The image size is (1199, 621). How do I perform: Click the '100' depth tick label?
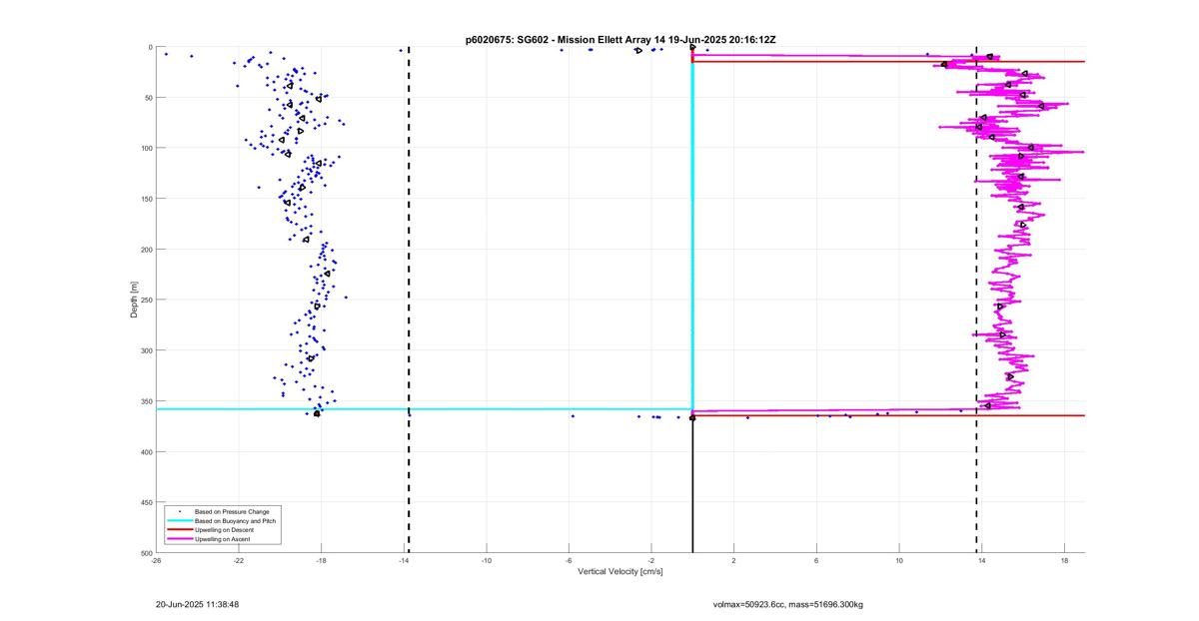(146, 148)
